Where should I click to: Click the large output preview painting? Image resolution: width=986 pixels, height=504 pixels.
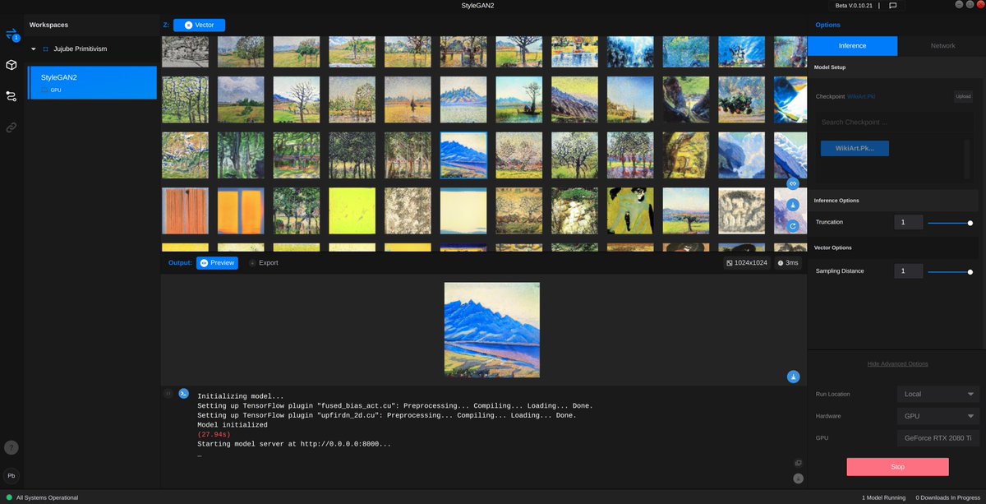[492, 330]
